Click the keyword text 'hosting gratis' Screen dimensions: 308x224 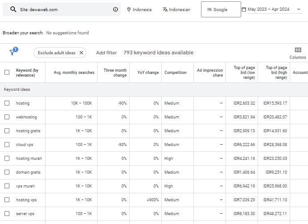point(28,131)
